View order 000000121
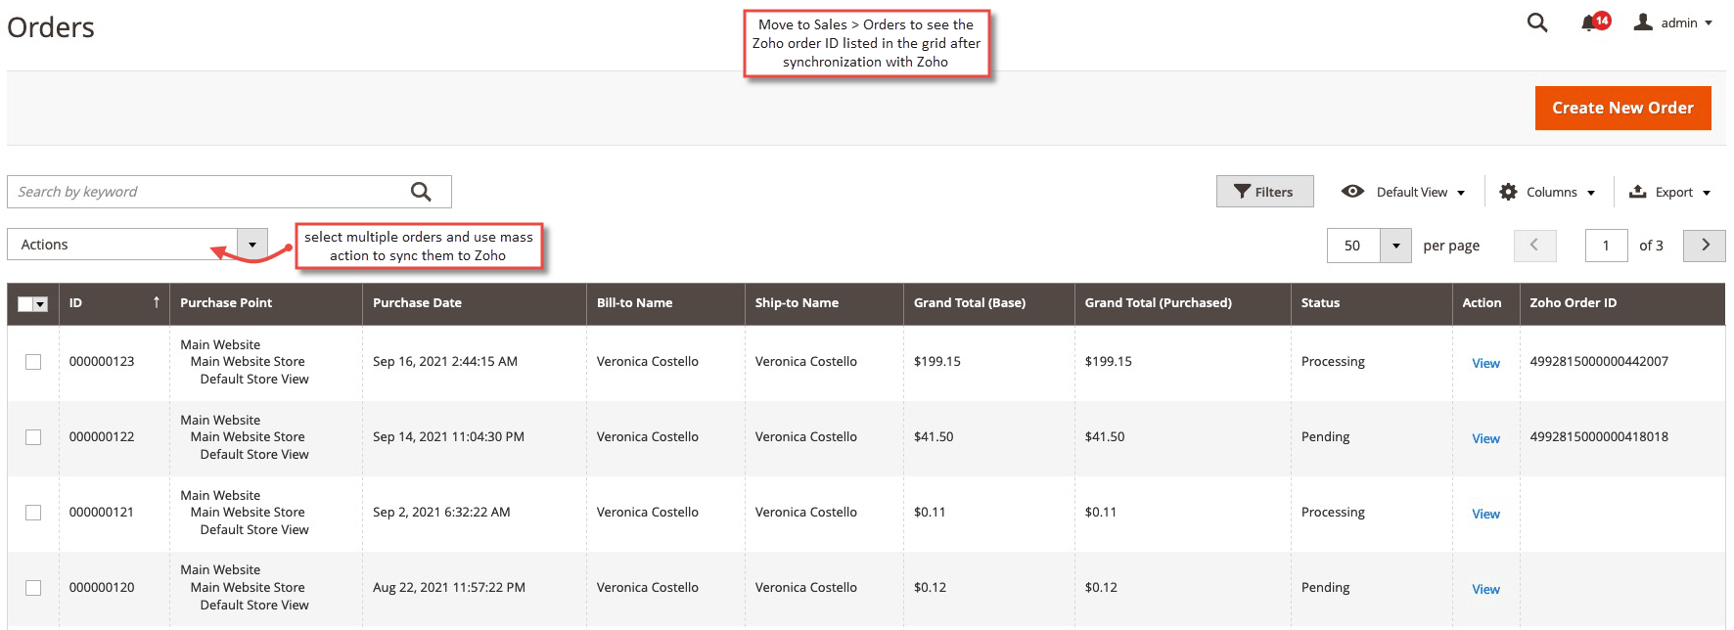This screenshot has height=630, width=1734. coord(1485,514)
